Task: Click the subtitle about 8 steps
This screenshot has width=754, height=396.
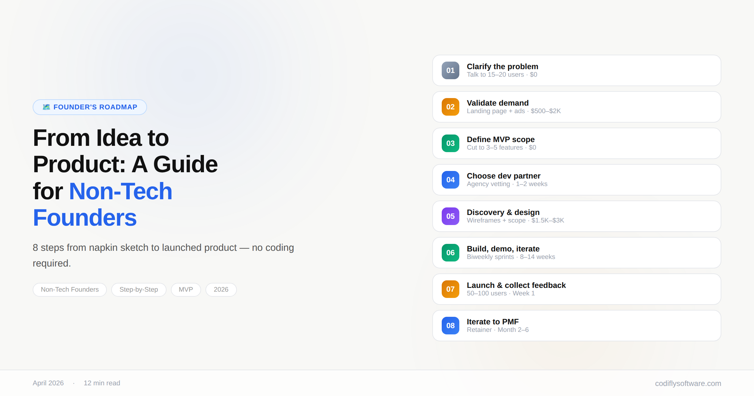Action: pyautogui.click(x=163, y=255)
